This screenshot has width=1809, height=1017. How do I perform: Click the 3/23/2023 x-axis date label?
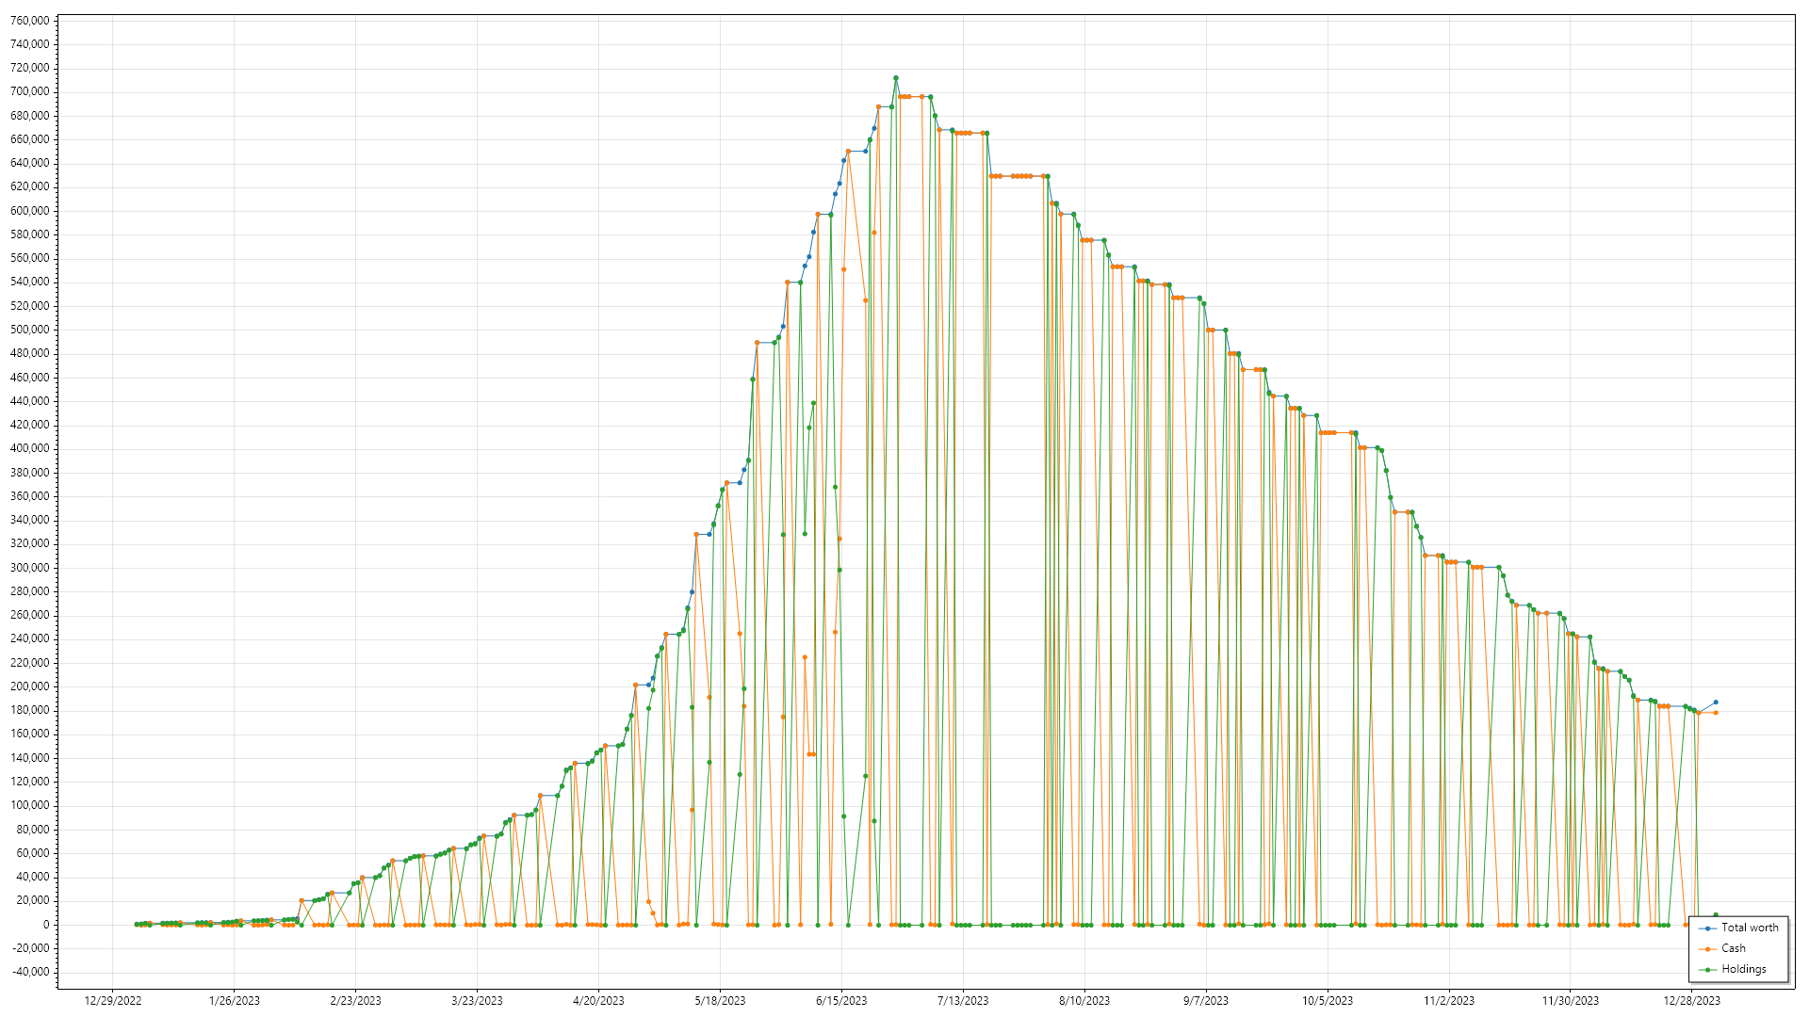pos(478,1001)
